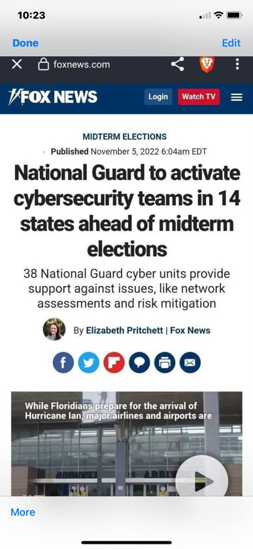
Task: Open the Fox News hamburger menu
Action: 237,97
